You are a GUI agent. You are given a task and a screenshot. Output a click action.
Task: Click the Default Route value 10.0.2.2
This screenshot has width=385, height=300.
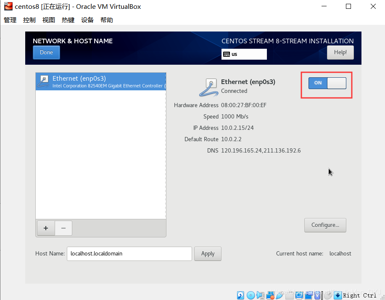click(231, 139)
